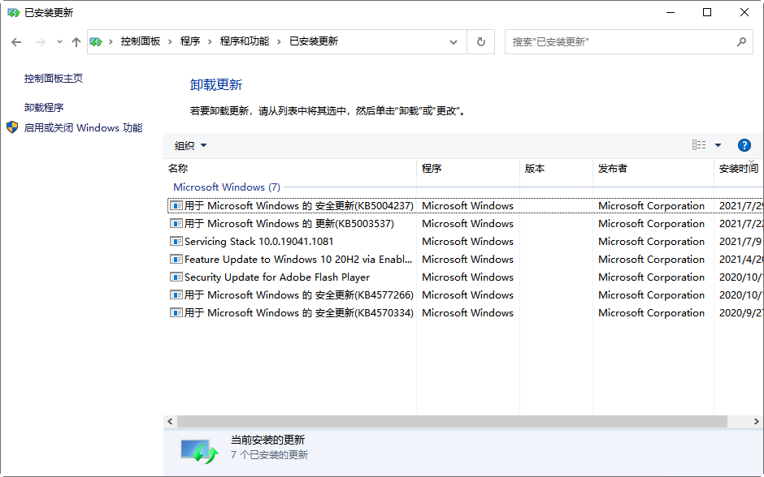Open the Help question mark icon
The width and height of the screenshot is (764, 477).
[x=744, y=145]
